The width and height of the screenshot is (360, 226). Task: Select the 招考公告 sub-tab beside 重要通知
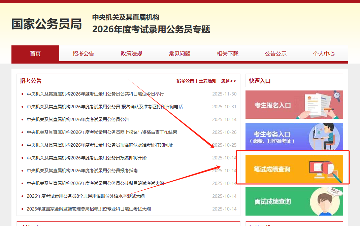click(185, 81)
